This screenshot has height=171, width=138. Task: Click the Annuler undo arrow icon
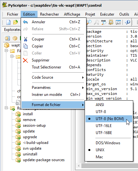pyautogui.click(x=25, y=22)
